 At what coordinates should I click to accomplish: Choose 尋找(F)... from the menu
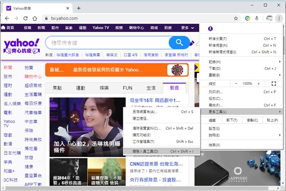point(242,105)
